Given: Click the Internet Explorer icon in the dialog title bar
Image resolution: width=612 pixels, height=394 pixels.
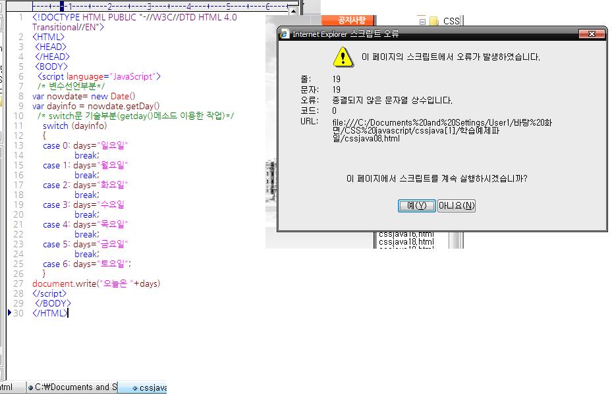Looking at the screenshot, I should point(285,34).
